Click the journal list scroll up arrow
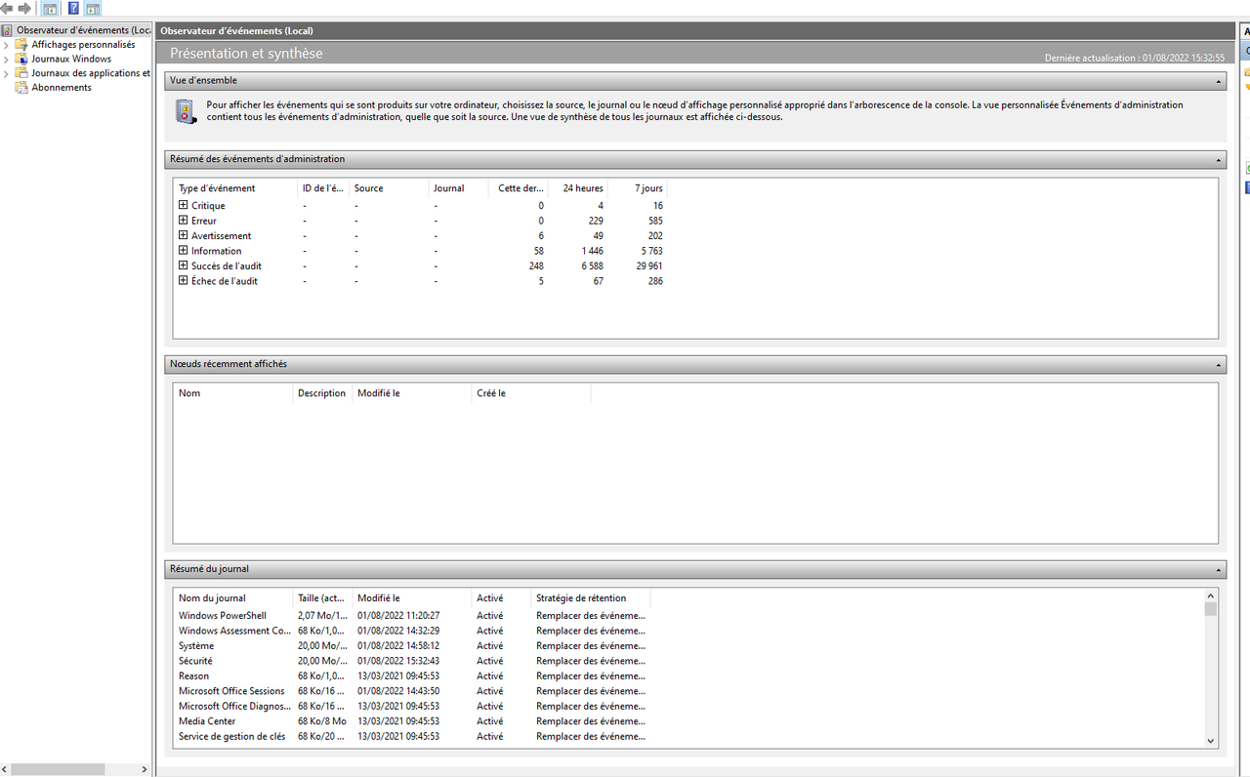Viewport: 1250px width, 777px height. coord(1211,595)
